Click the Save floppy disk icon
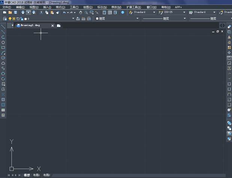 pos(15,12)
